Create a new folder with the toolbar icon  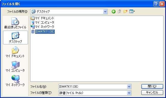pyautogui.click(x=125, y=11)
